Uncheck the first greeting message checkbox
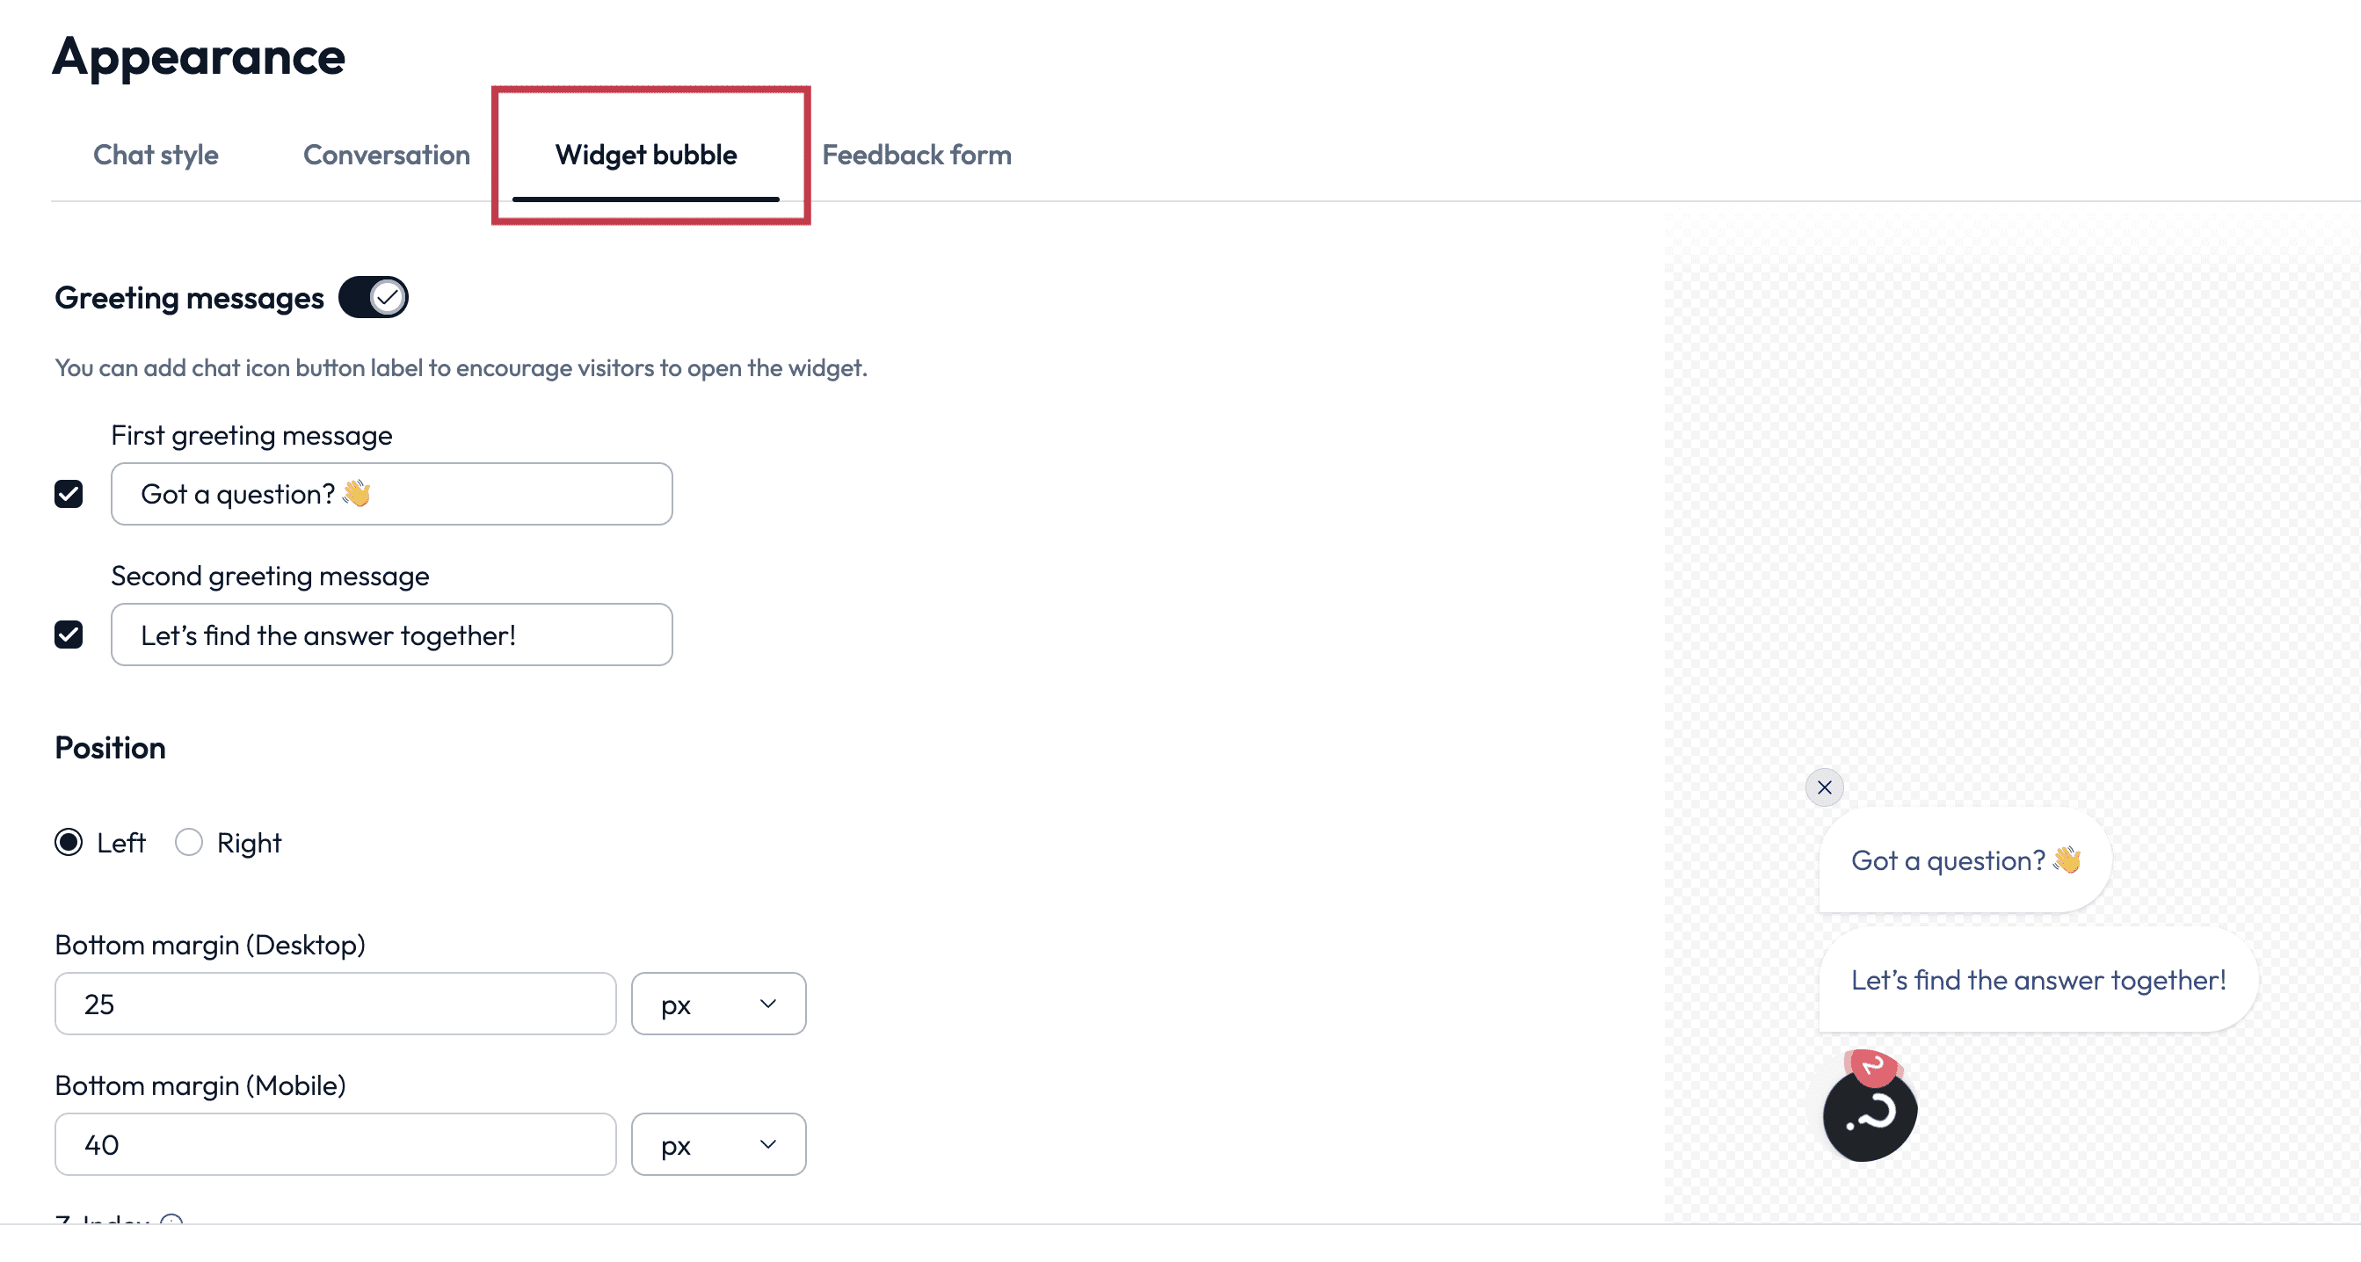This screenshot has height=1262, width=2361. click(x=69, y=494)
